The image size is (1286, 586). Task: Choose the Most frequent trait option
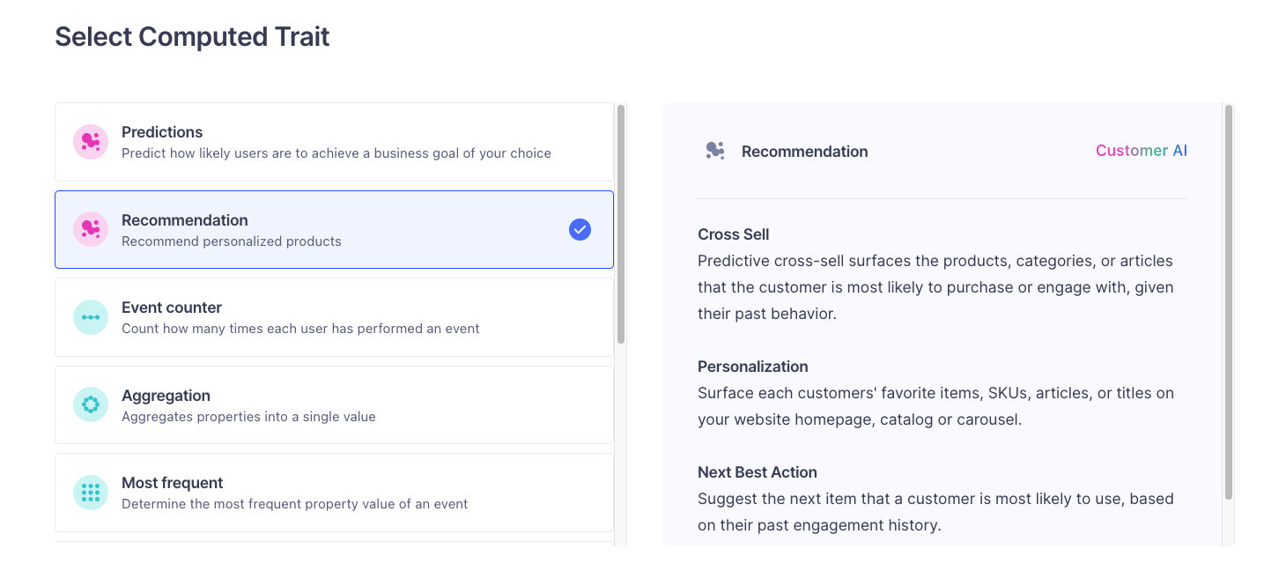[335, 493]
